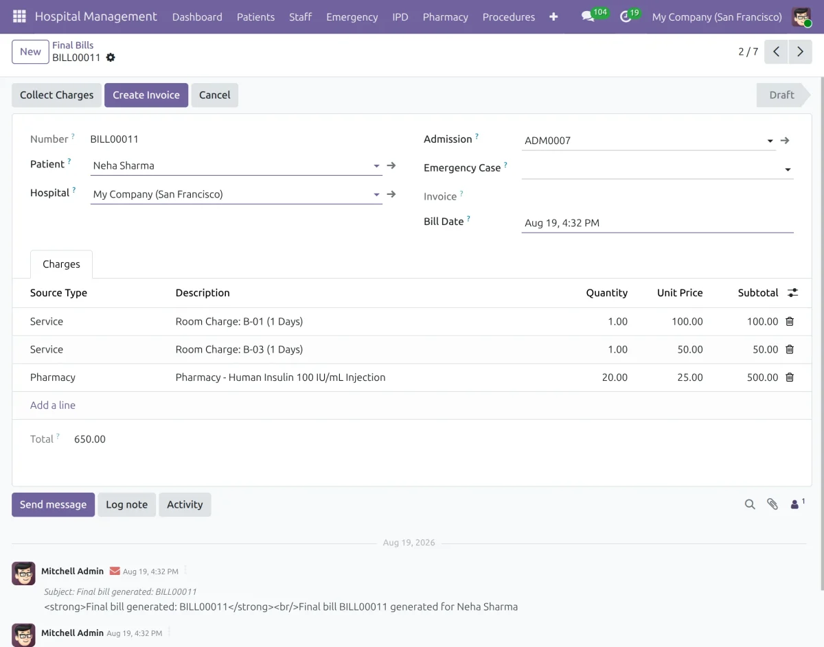The image size is (824, 647).
Task: Open the Hospital record with arrow link
Action: tap(391, 194)
